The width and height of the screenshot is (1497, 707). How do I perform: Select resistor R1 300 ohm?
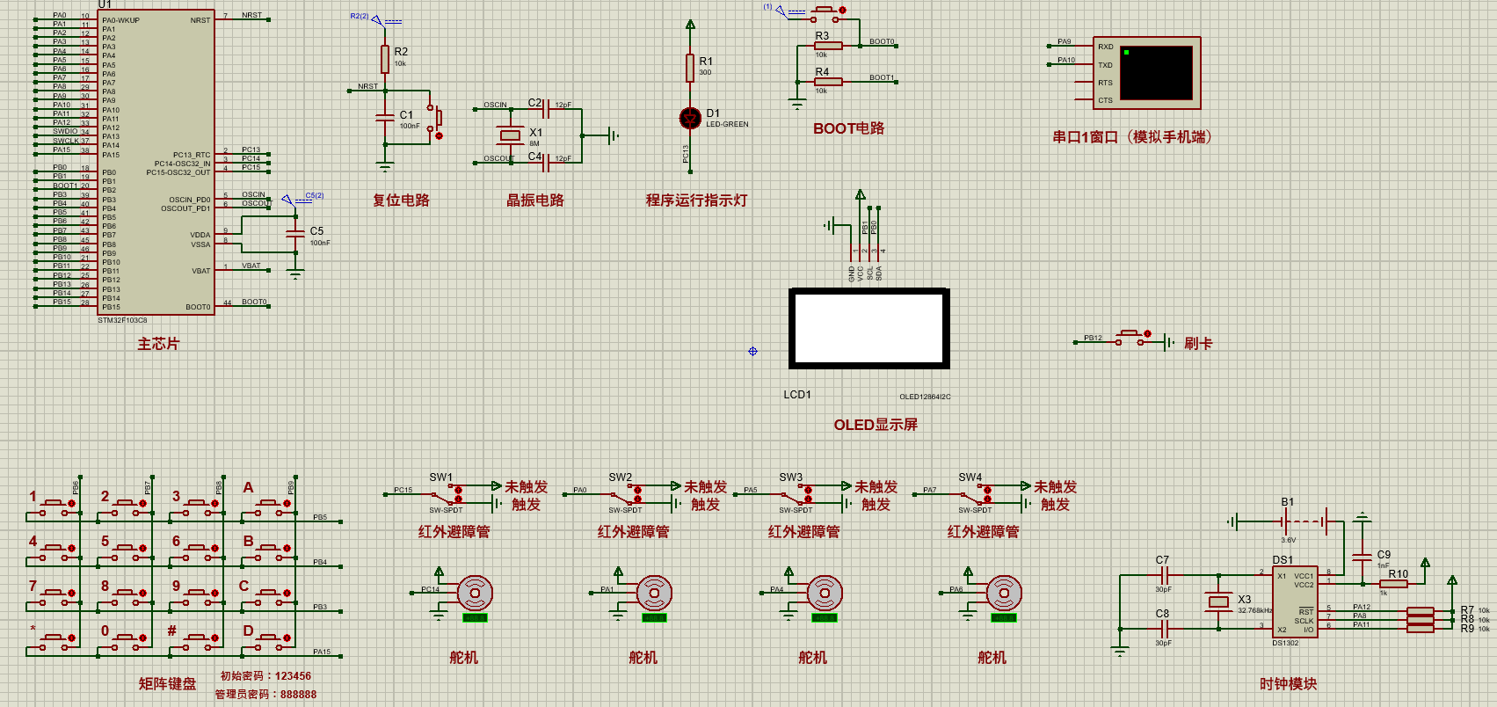pos(690,68)
